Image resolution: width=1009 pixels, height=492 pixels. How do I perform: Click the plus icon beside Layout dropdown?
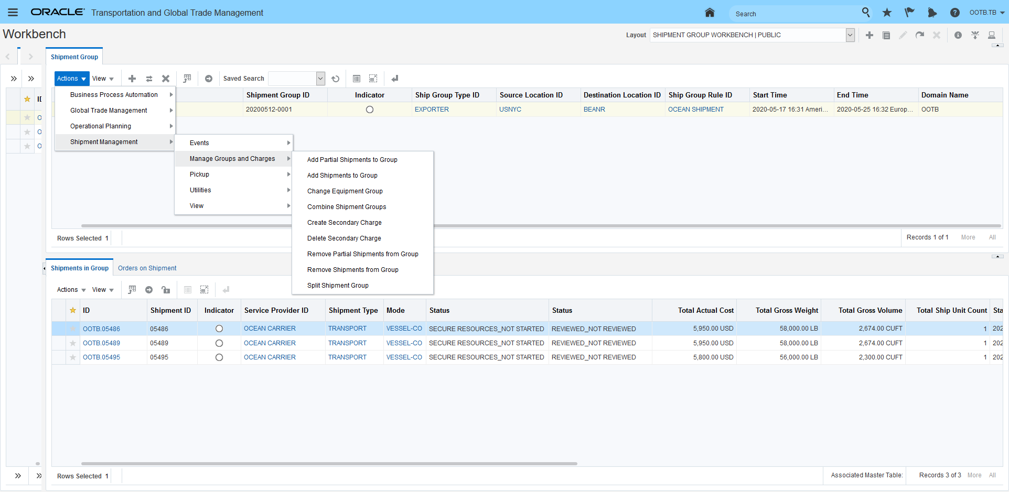tap(869, 35)
